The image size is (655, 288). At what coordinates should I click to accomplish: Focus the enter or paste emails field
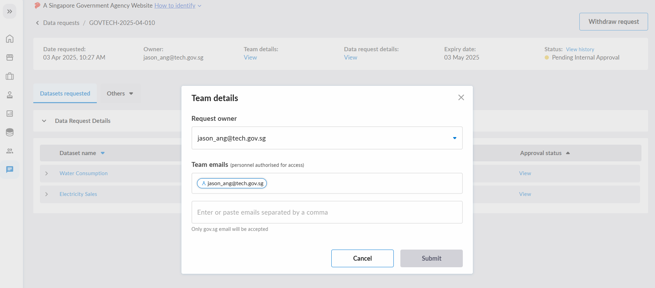click(x=327, y=212)
